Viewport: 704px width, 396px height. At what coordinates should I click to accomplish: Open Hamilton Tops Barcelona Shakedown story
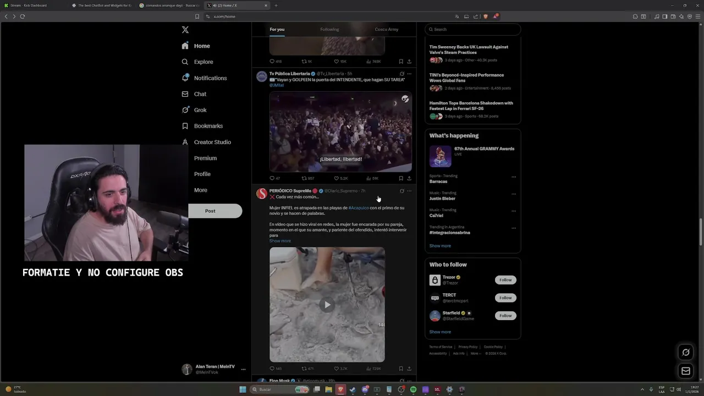click(471, 106)
